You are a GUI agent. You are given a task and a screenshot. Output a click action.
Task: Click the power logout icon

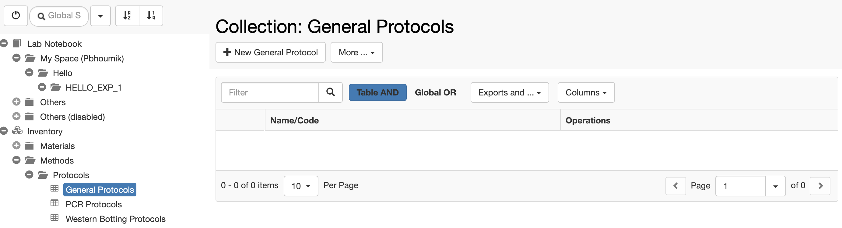(x=16, y=16)
